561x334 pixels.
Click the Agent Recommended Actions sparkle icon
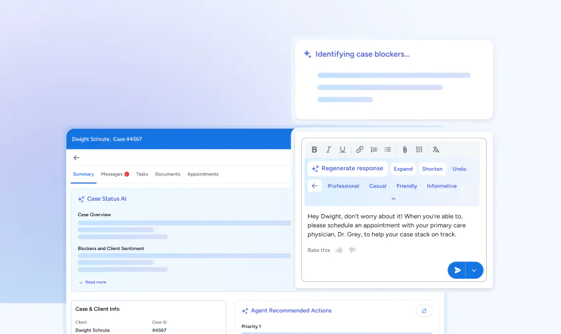(244, 311)
